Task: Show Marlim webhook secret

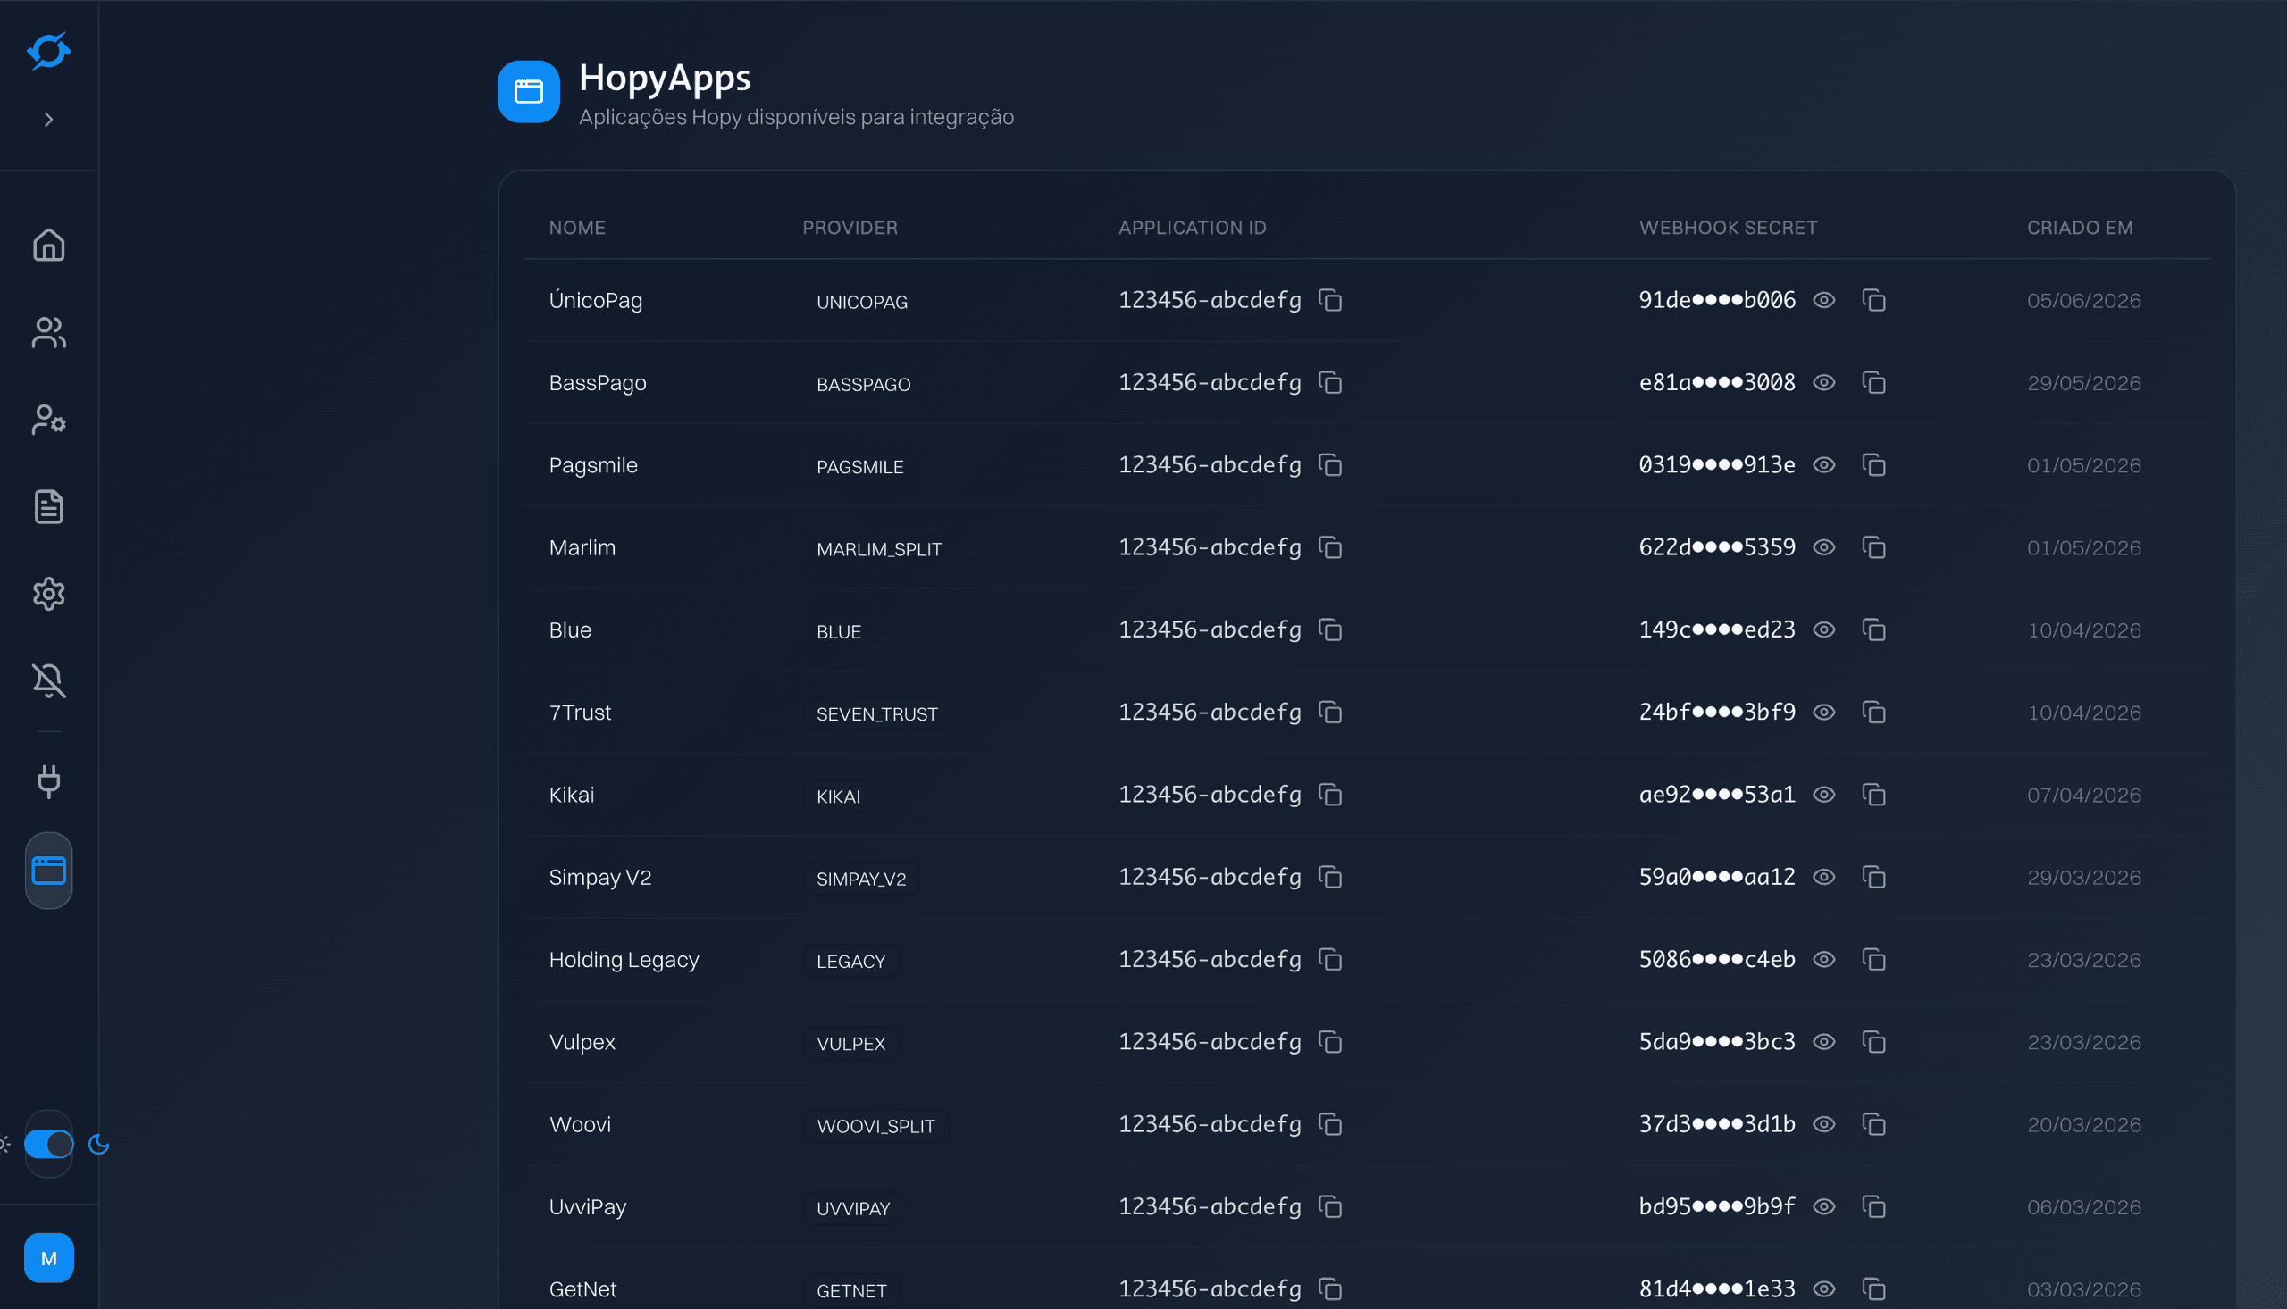Action: point(1824,547)
